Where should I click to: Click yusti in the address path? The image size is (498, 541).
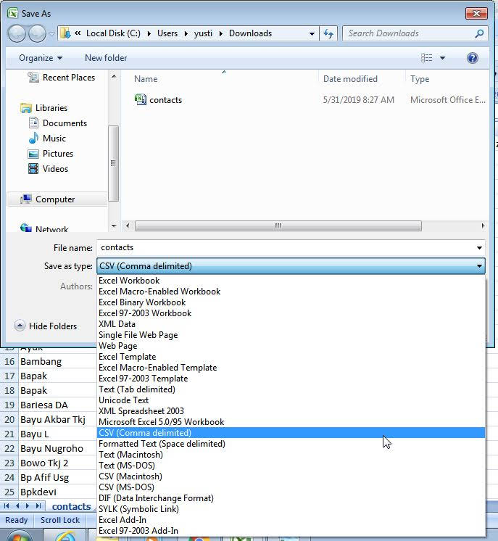[x=203, y=33]
